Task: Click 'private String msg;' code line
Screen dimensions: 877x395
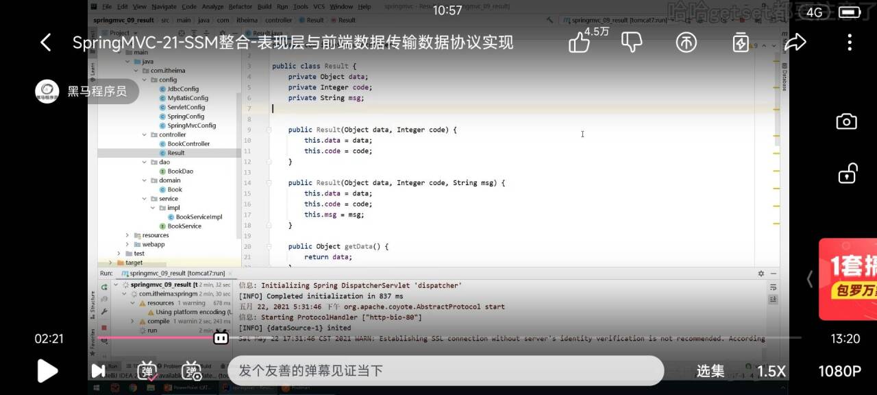Action: click(325, 98)
